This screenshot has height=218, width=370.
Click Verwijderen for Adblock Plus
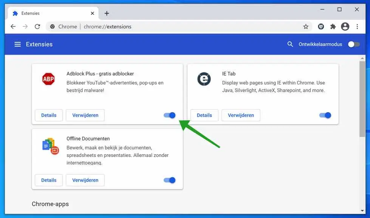click(x=85, y=115)
